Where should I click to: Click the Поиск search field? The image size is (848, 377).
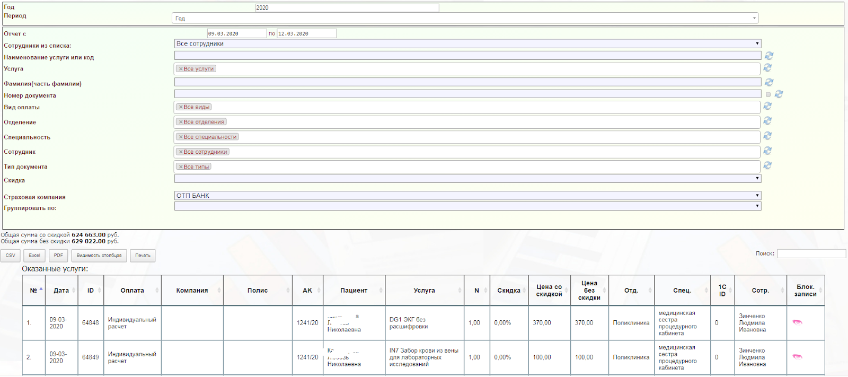811,253
